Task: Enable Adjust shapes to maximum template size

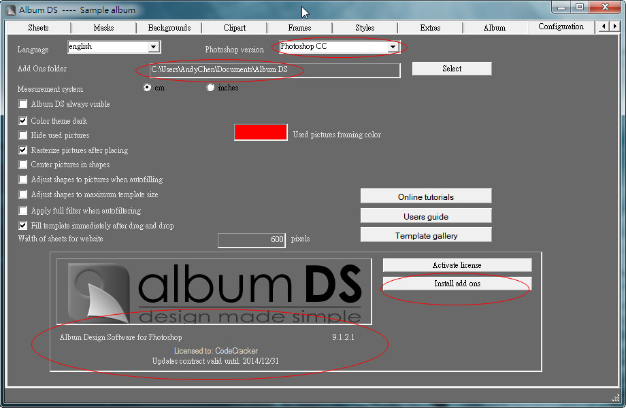Action: [22, 194]
